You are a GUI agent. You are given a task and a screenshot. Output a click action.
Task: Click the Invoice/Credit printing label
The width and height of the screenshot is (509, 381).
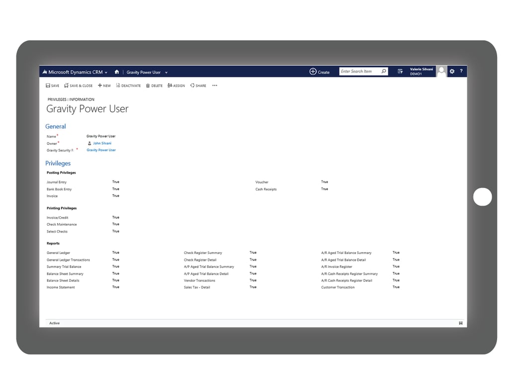tap(58, 218)
